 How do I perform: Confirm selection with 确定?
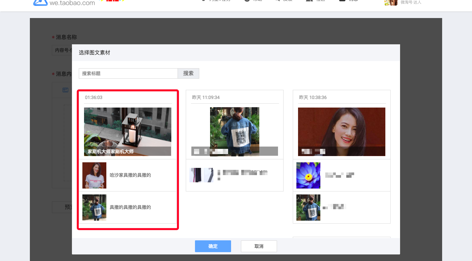point(213,246)
